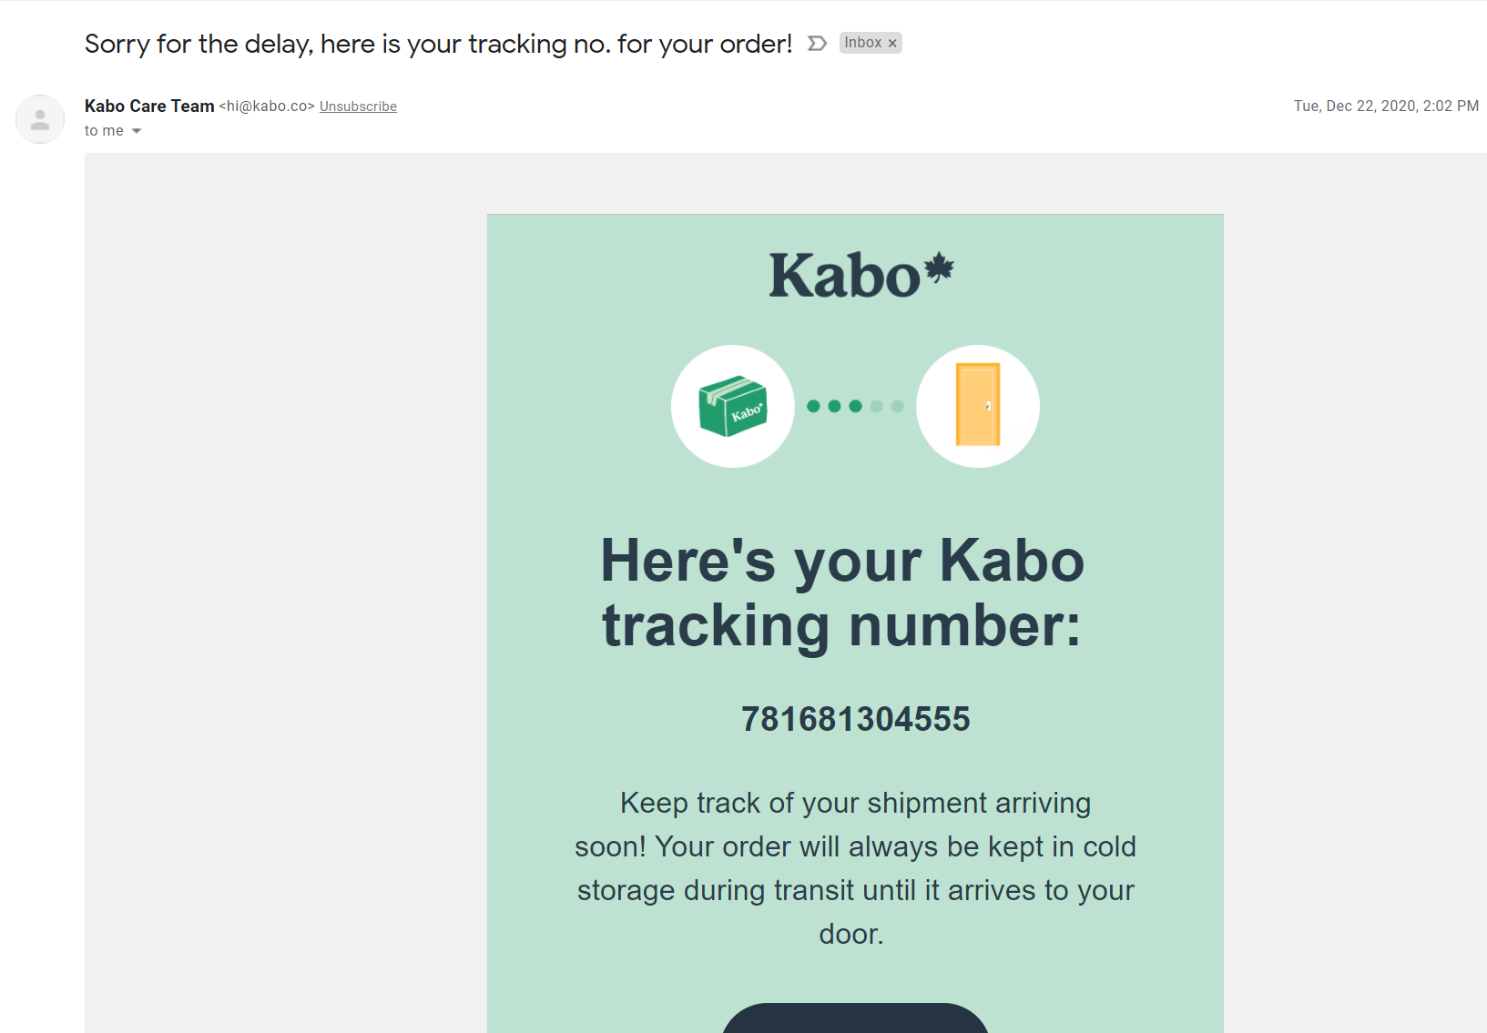1487x1033 pixels.
Task: Click the Unsubscribe link
Action: (x=358, y=106)
